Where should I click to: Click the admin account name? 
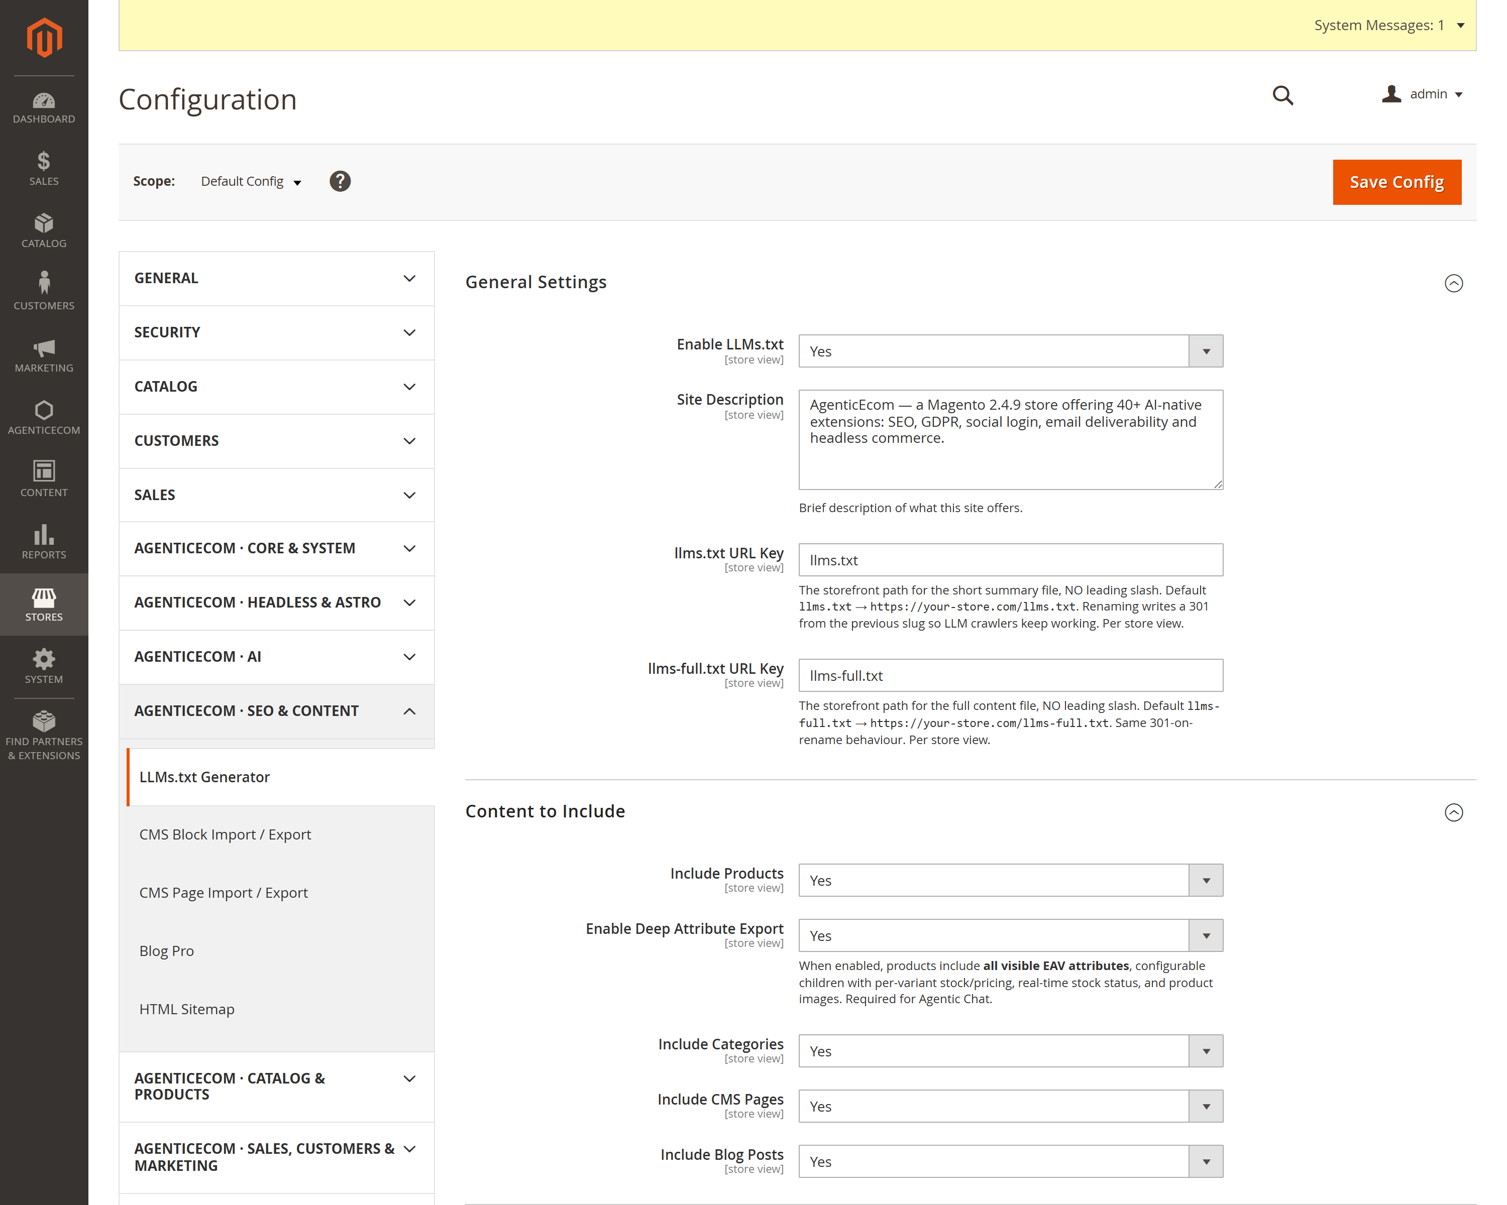[x=1428, y=93]
